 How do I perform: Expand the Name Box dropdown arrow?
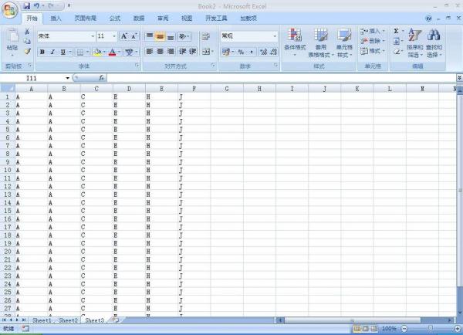tap(68, 78)
